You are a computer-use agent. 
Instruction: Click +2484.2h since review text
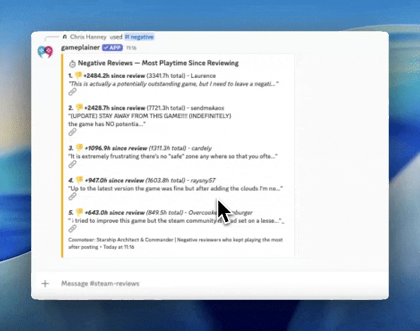[x=114, y=76]
